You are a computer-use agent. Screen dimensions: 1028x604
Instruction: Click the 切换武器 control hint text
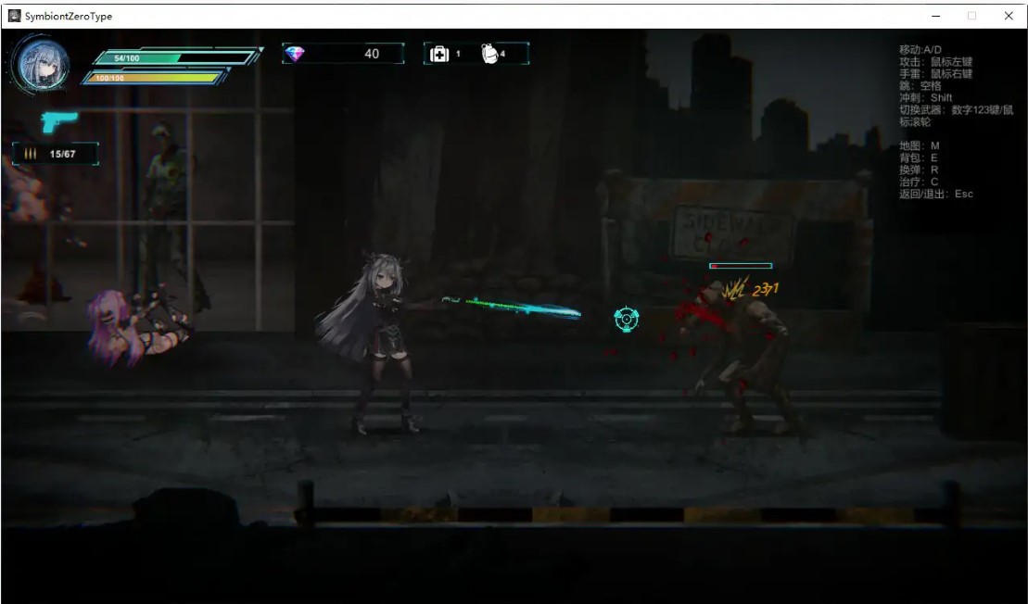956,115
